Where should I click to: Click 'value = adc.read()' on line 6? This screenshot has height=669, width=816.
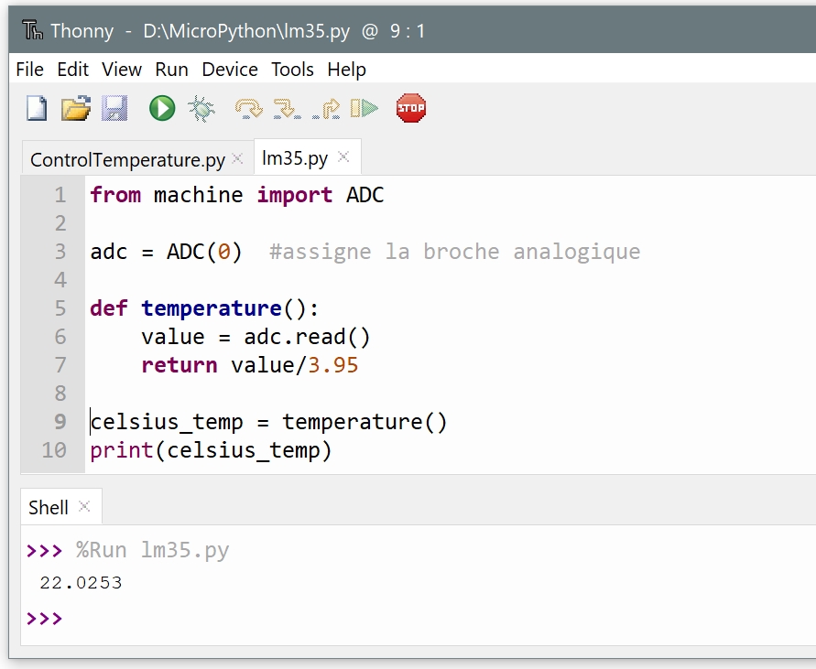tap(256, 337)
